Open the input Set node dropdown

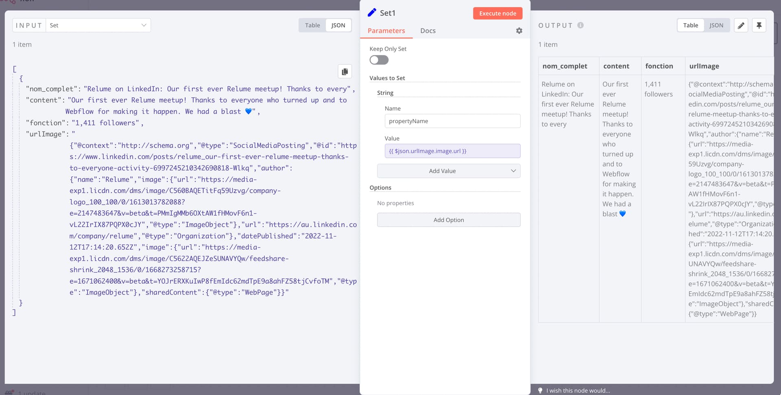[x=98, y=25]
